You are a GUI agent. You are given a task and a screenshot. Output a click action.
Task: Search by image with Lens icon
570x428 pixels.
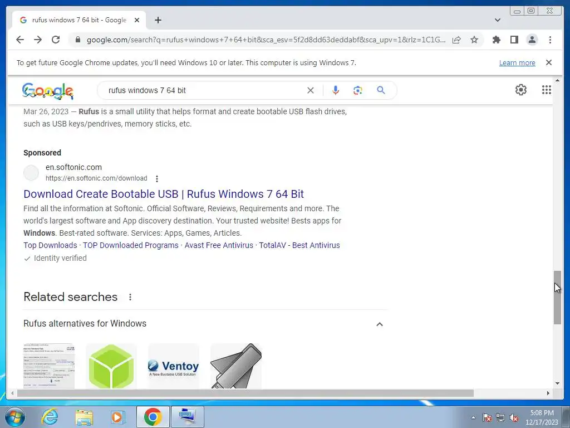(x=358, y=90)
